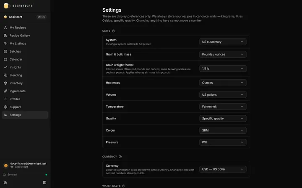Go to Inventory page
This screenshot has height=188, width=302.
tap(25, 83)
